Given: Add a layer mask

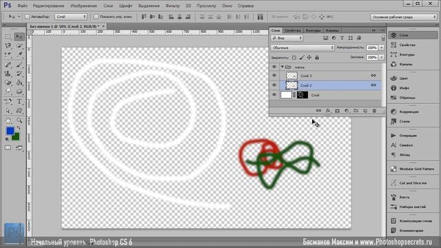Looking at the screenshot, I should 337,111.
